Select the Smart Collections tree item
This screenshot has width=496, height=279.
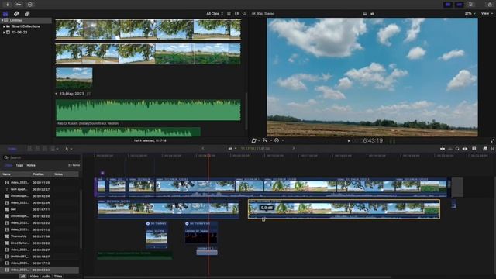point(26,26)
